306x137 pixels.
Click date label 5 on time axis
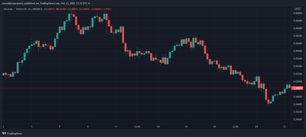[x=31, y=127]
